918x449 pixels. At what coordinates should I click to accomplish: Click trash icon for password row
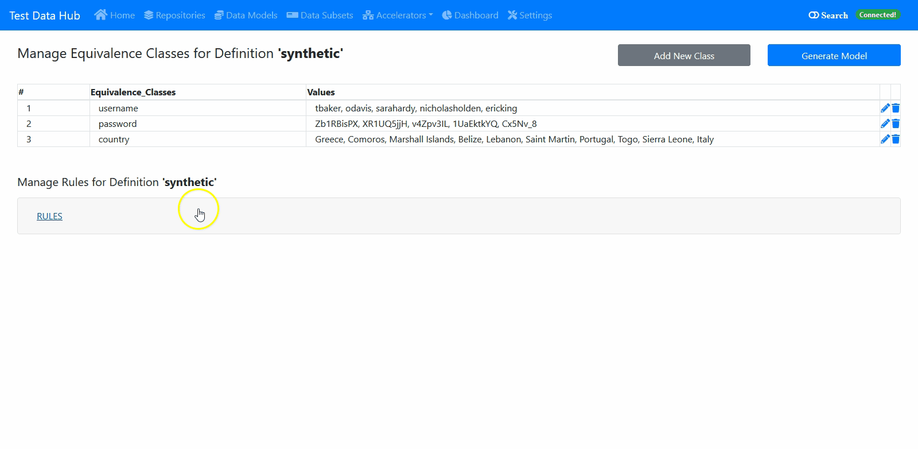(896, 123)
